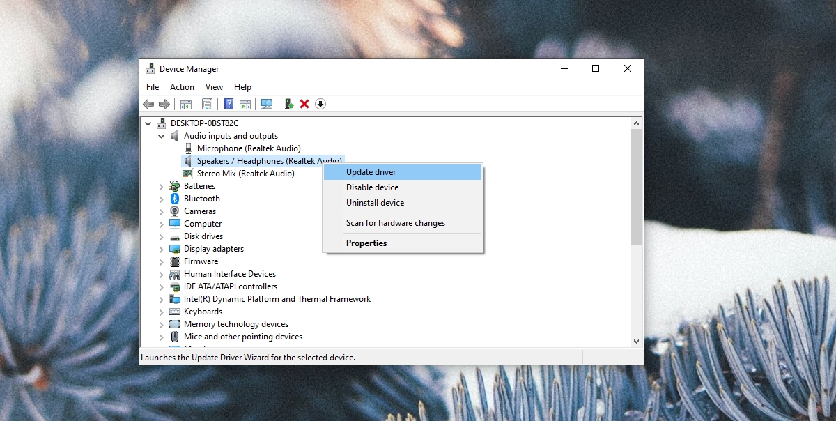Open the Action menu
Viewport: 836px width, 421px height.
pyautogui.click(x=182, y=87)
